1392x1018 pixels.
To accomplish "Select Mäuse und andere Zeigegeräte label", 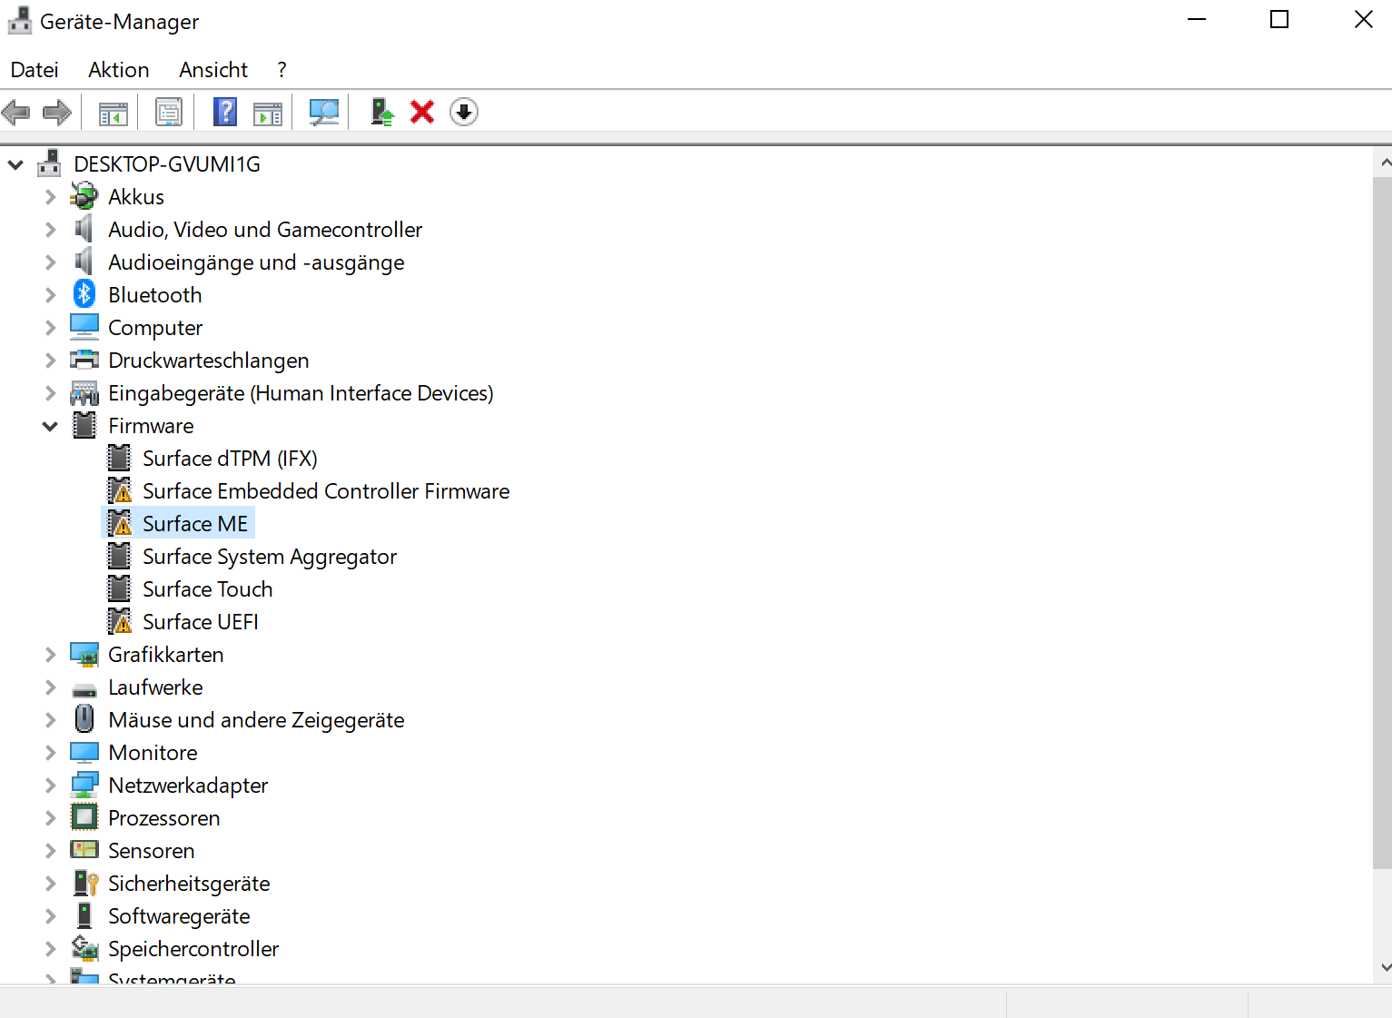I will 256,719.
